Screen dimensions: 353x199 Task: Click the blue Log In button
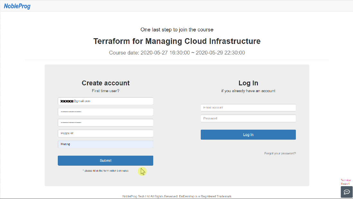[x=248, y=135]
